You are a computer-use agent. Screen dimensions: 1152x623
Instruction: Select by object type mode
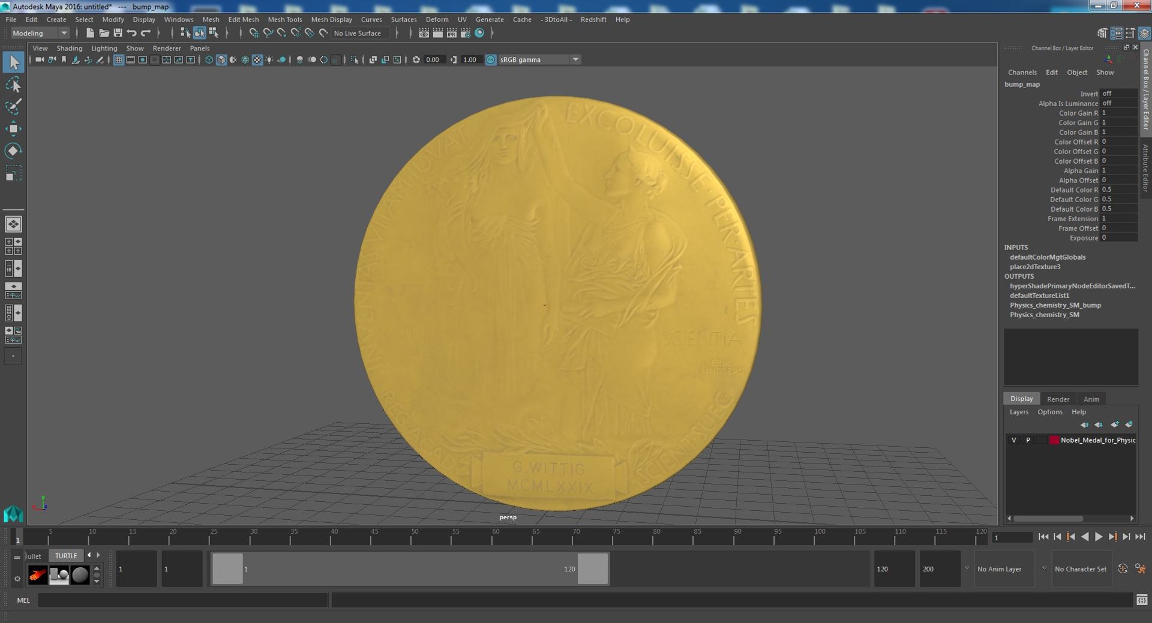[199, 33]
